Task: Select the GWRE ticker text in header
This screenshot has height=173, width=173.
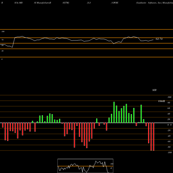Action: point(115,3)
